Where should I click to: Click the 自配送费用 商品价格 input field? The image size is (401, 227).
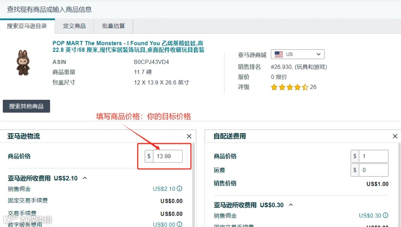pyautogui.click(x=374, y=156)
